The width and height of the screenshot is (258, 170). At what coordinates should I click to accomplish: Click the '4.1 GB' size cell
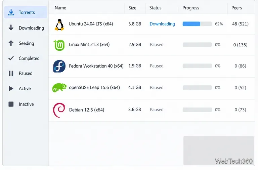point(135,87)
